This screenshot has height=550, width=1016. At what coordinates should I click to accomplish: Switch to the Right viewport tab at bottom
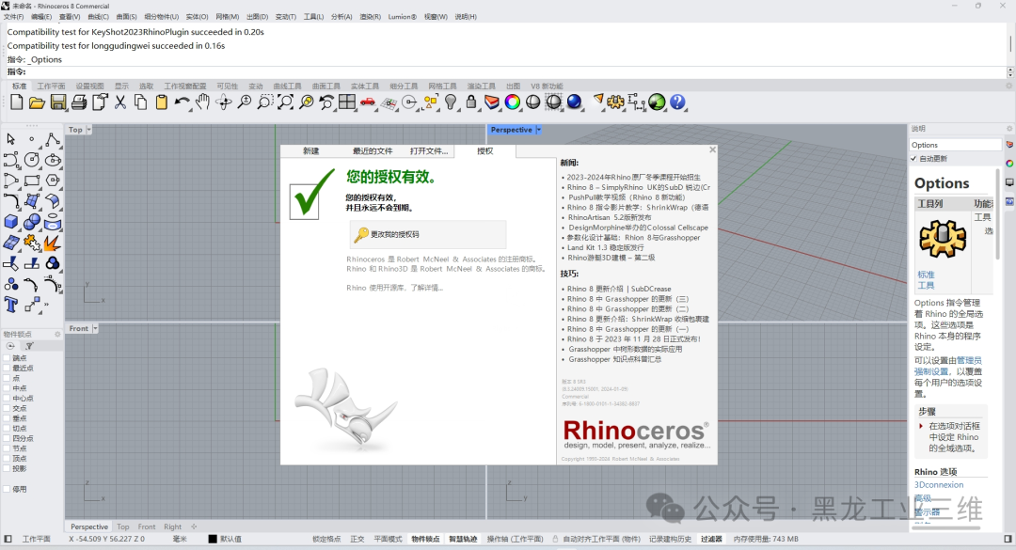tap(172, 526)
